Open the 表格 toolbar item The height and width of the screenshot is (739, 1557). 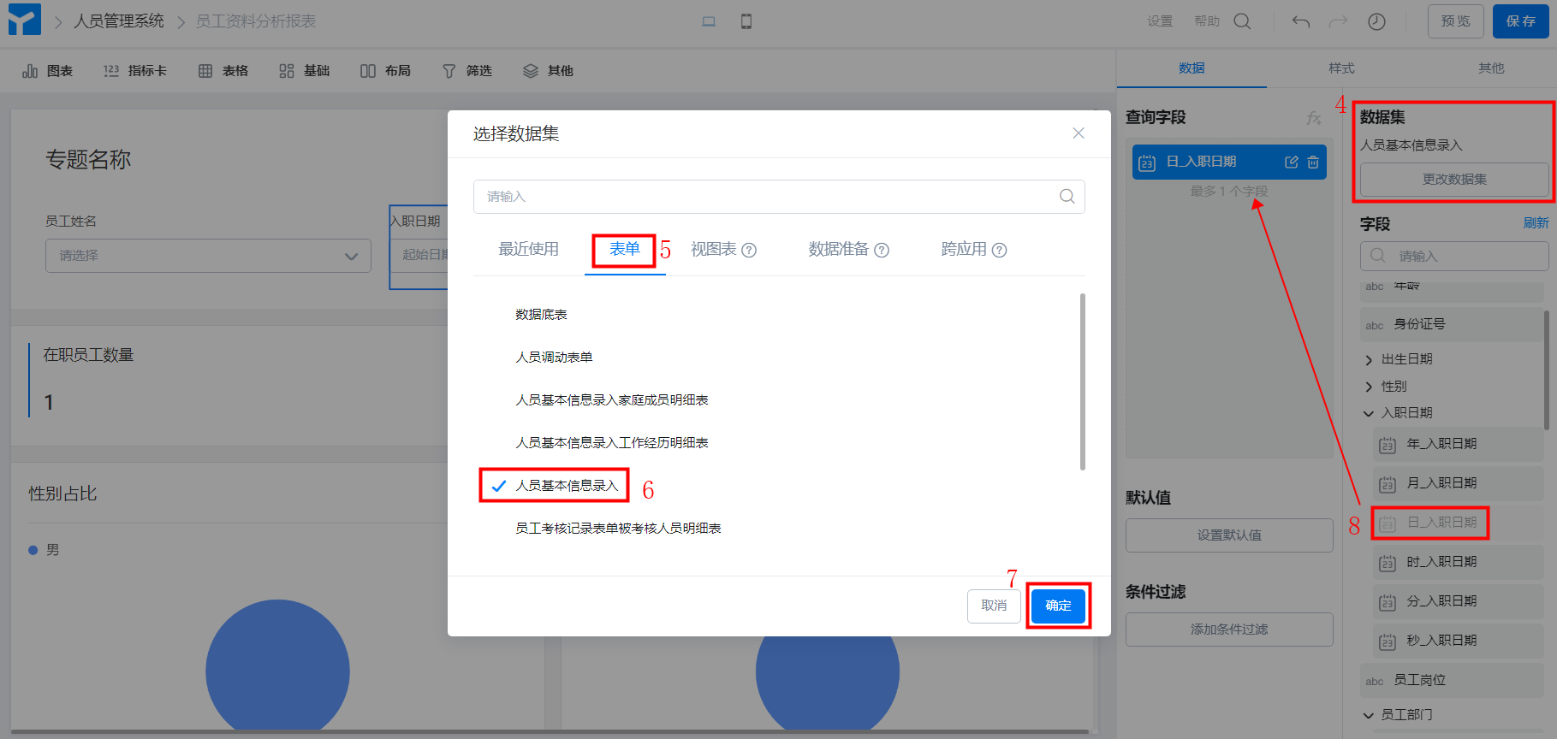click(223, 71)
